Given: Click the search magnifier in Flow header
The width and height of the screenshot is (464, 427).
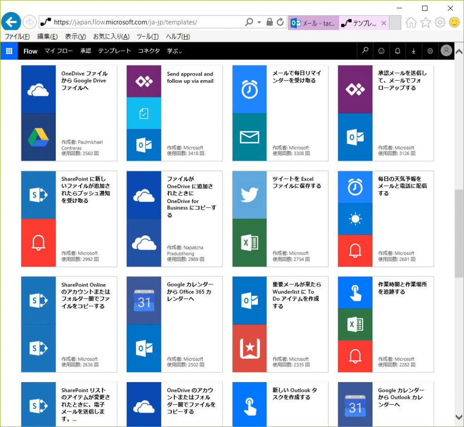Looking at the screenshot, I should (365, 51).
